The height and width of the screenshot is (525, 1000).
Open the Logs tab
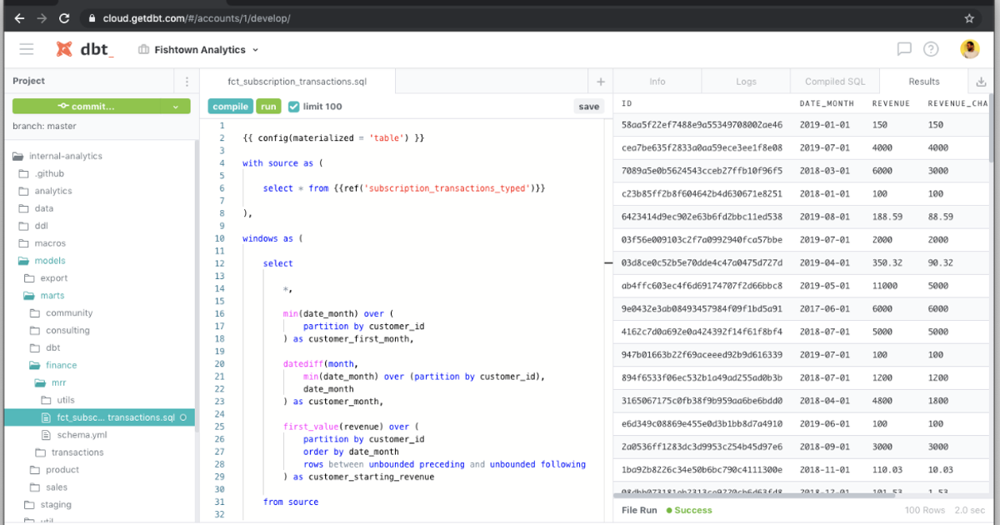745,80
